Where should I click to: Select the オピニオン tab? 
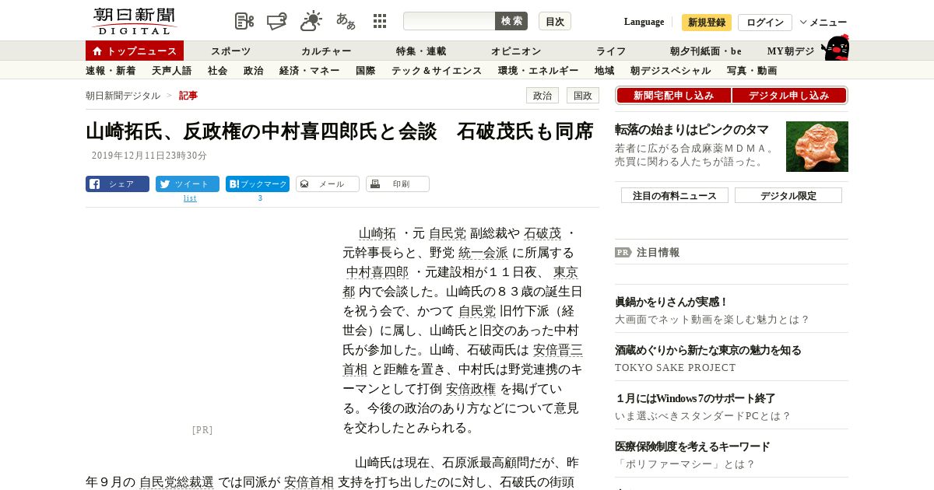pos(516,51)
